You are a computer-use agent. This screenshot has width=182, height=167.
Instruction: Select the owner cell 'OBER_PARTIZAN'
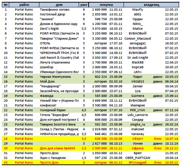[138, 158]
